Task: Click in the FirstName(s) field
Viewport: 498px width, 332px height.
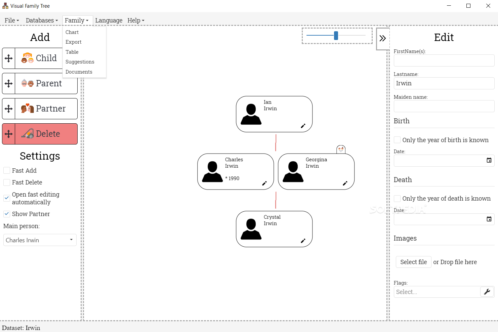Action: pyautogui.click(x=444, y=60)
